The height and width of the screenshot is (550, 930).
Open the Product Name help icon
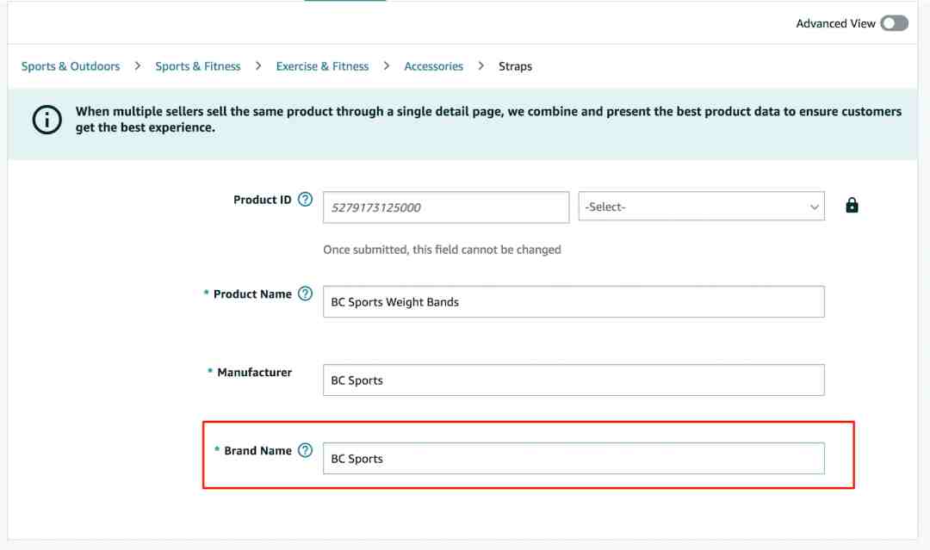(x=305, y=294)
